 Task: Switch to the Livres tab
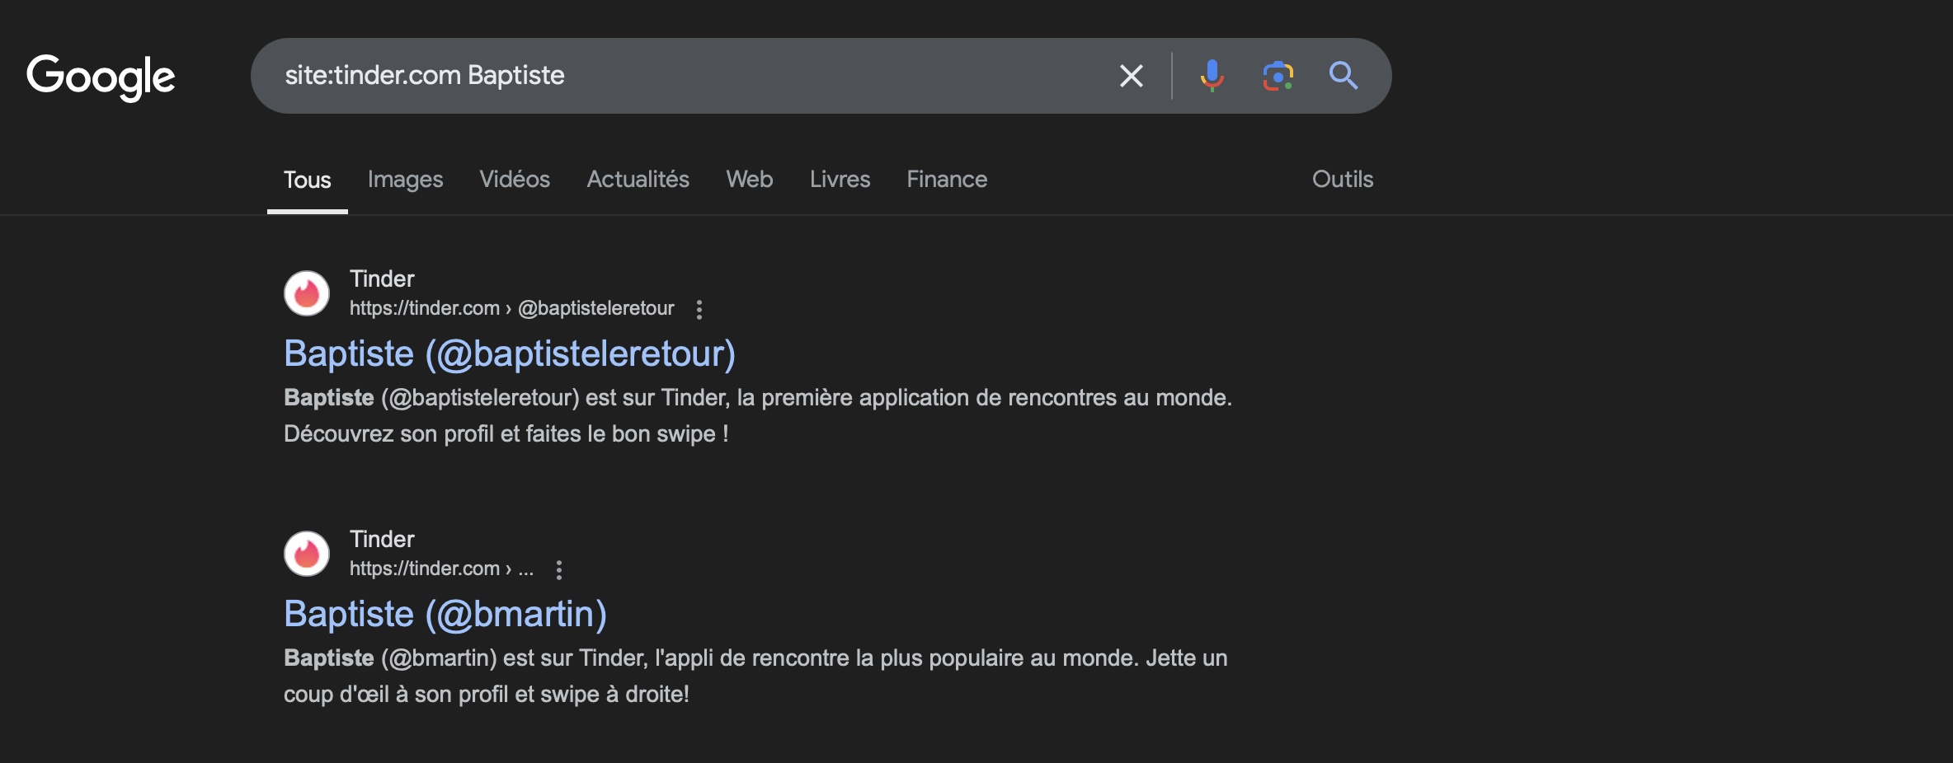840,180
